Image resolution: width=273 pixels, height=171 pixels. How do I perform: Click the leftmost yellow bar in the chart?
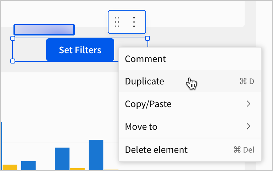coord(10,167)
